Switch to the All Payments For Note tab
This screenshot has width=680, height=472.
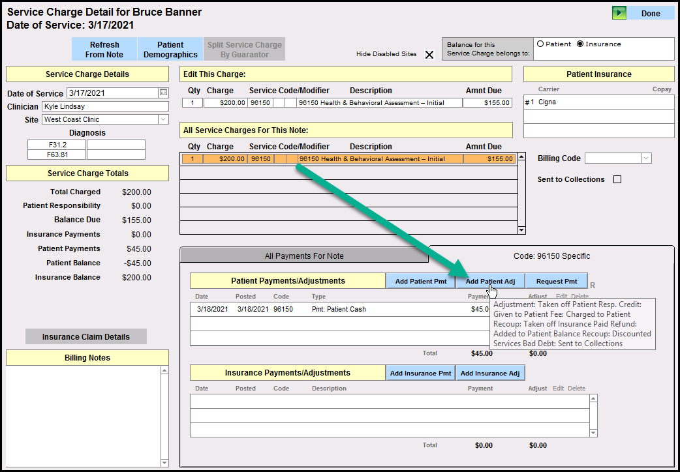coord(304,256)
